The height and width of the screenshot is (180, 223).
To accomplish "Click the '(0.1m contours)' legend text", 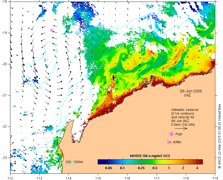I will 183,114.
